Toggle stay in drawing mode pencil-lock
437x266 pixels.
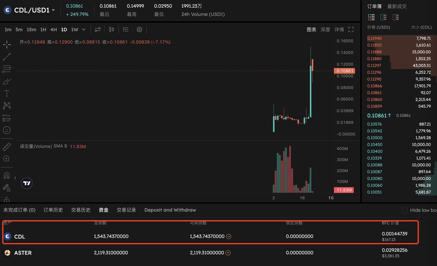pos(7,188)
